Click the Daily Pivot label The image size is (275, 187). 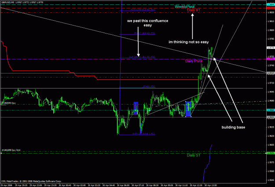(x=194, y=61)
